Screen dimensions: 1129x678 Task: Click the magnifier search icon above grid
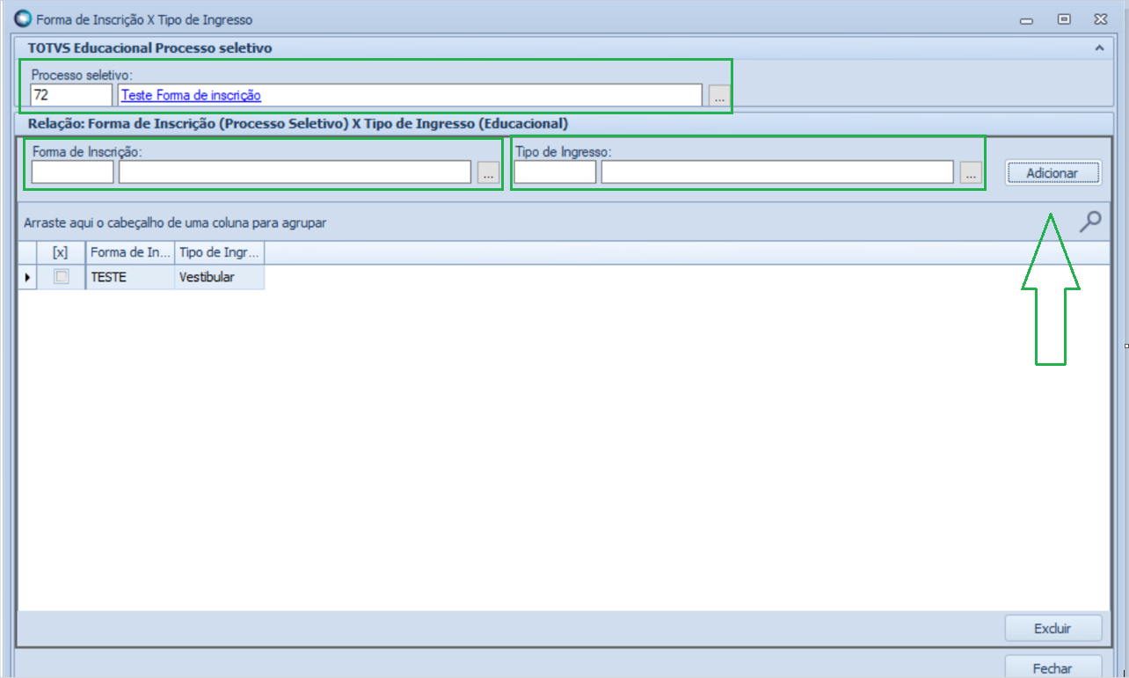click(x=1089, y=222)
